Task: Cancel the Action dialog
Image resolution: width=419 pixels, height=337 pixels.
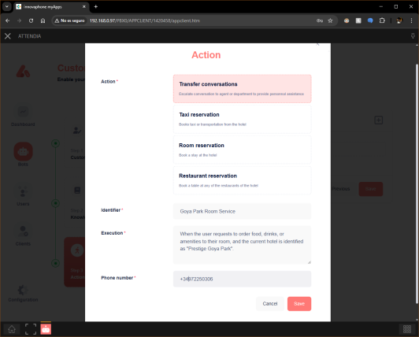Action: coord(270,304)
